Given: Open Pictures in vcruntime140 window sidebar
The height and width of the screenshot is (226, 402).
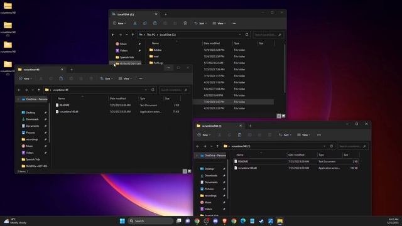Looking at the screenshot, I should coord(30,132).
